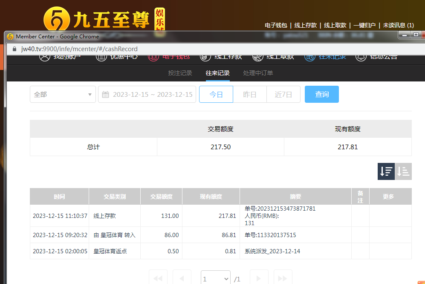The width and height of the screenshot is (425, 284).
Task: Click 一键归户 in the background page header
Action: 364,25
